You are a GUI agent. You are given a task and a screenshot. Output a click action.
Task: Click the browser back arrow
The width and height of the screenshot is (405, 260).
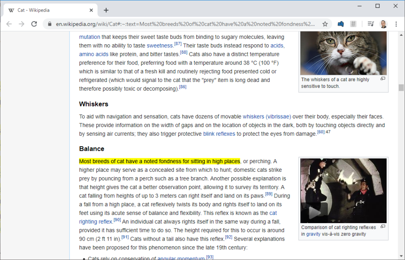9,24
